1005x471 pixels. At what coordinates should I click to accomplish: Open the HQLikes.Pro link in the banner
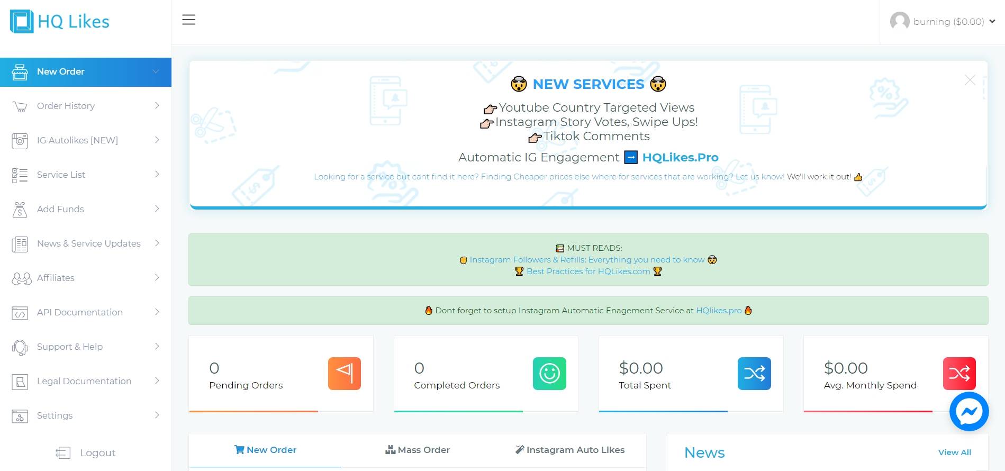point(681,157)
